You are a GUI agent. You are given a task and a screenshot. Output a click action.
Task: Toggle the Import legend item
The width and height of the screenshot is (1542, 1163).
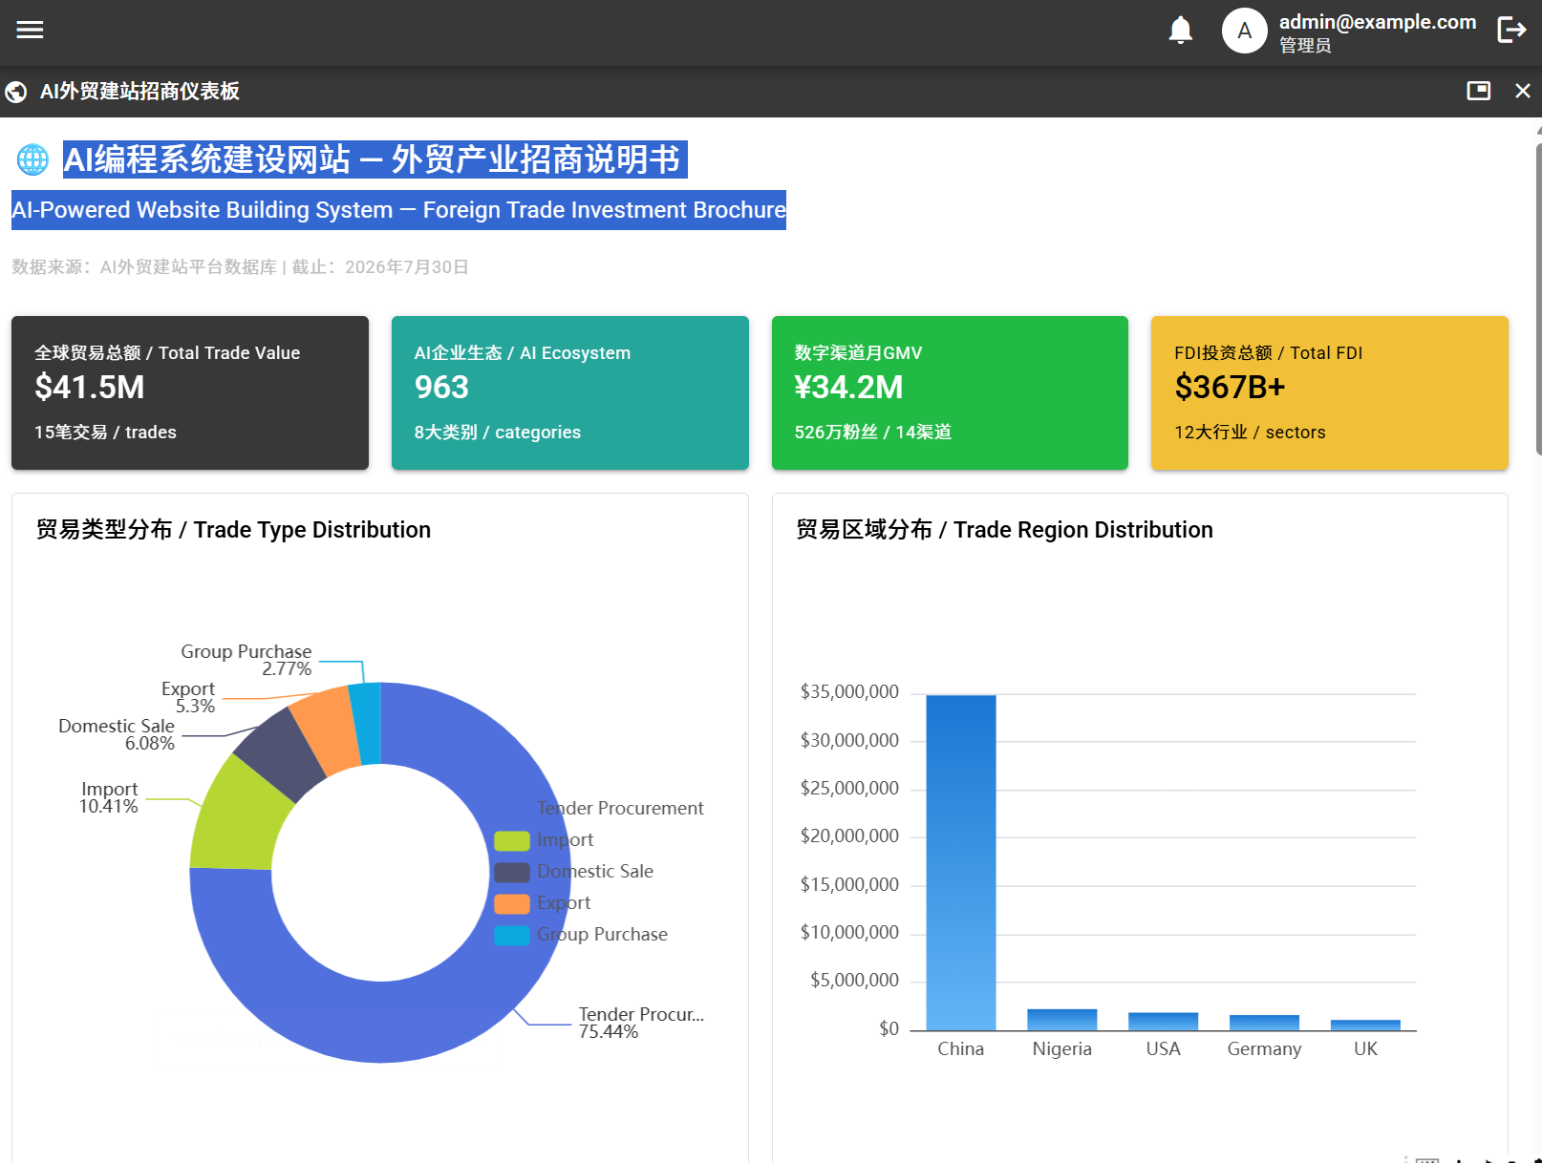[545, 840]
